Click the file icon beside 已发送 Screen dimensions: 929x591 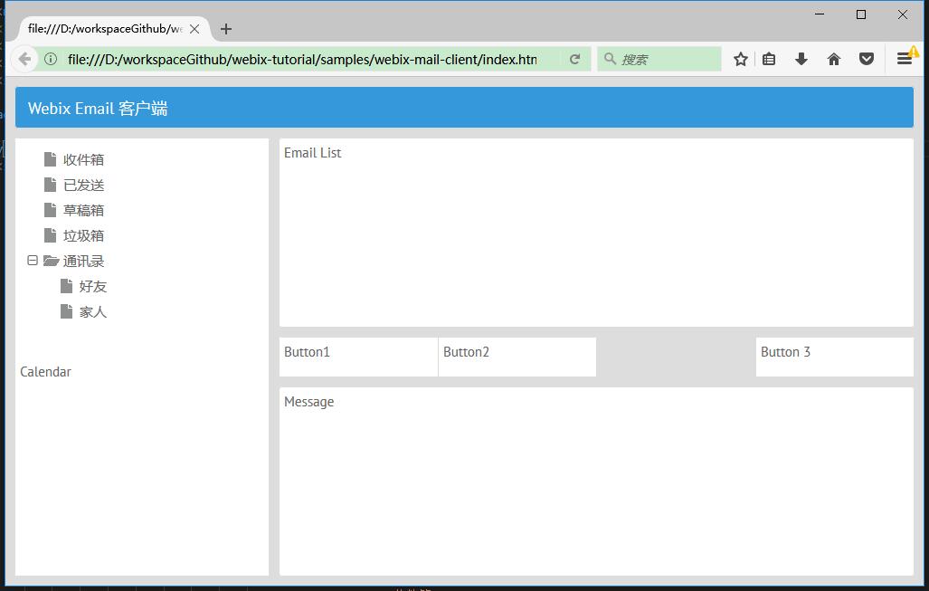[x=51, y=185]
